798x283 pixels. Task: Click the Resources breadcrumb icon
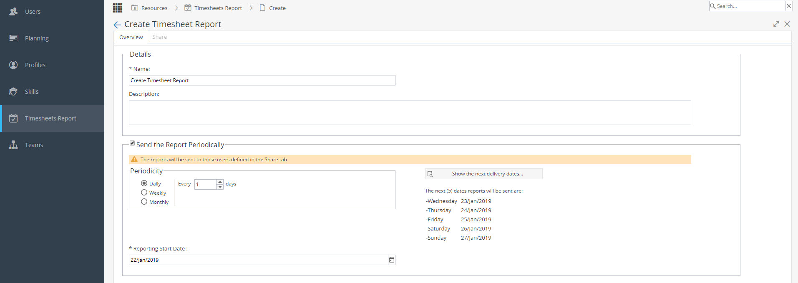pos(135,8)
